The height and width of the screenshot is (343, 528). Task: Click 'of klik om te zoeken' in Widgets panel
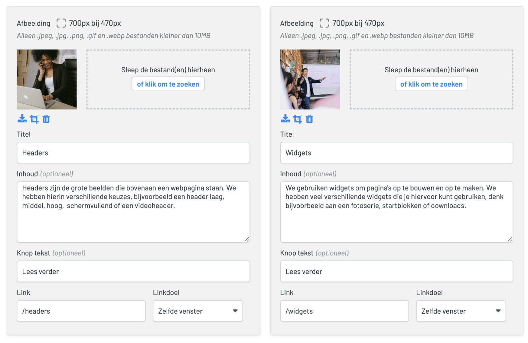tap(431, 84)
